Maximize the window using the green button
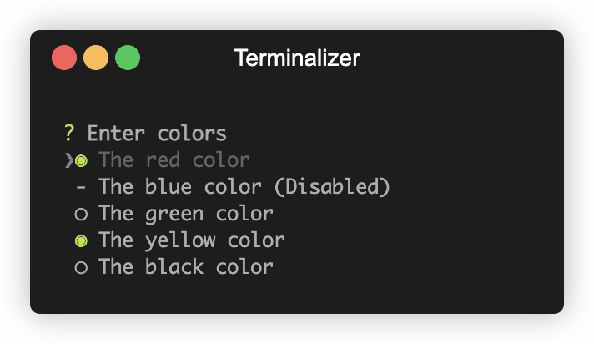This screenshot has height=344, width=594. pyautogui.click(x=128, y=58)
